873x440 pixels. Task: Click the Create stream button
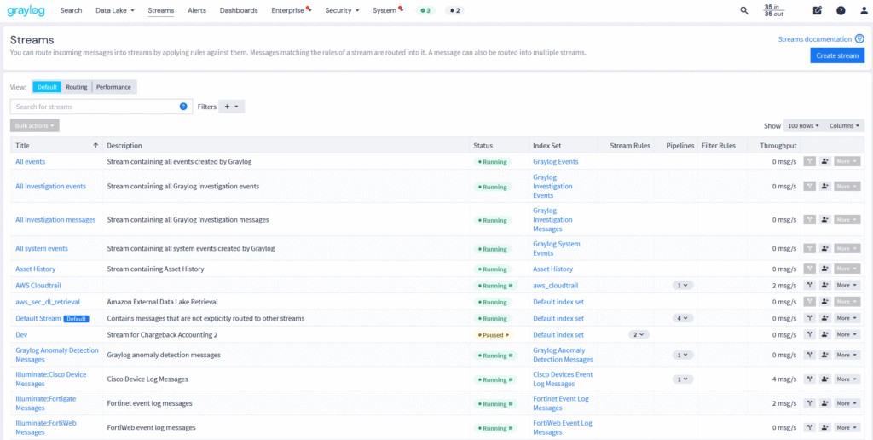[x=837, y=55]
